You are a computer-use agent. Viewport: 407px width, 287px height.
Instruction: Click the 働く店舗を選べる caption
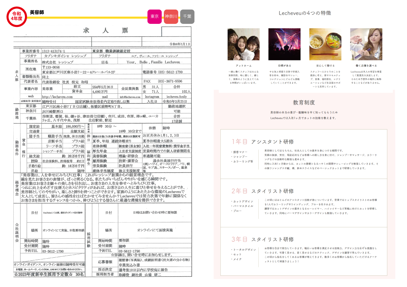point(366,66)
